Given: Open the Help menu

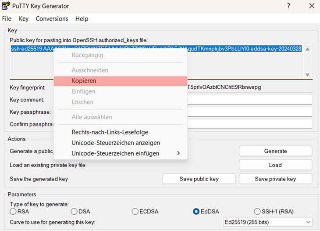Looking at the screenshot, I should (82, 19).
